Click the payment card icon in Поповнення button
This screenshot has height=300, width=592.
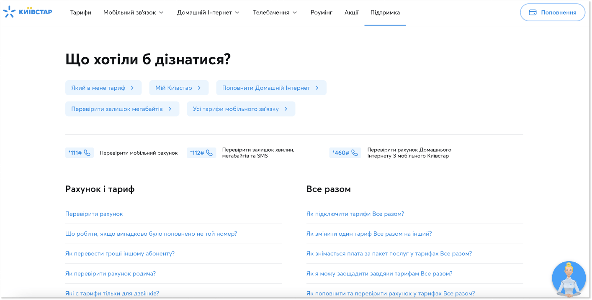click(x=532, y=12)
